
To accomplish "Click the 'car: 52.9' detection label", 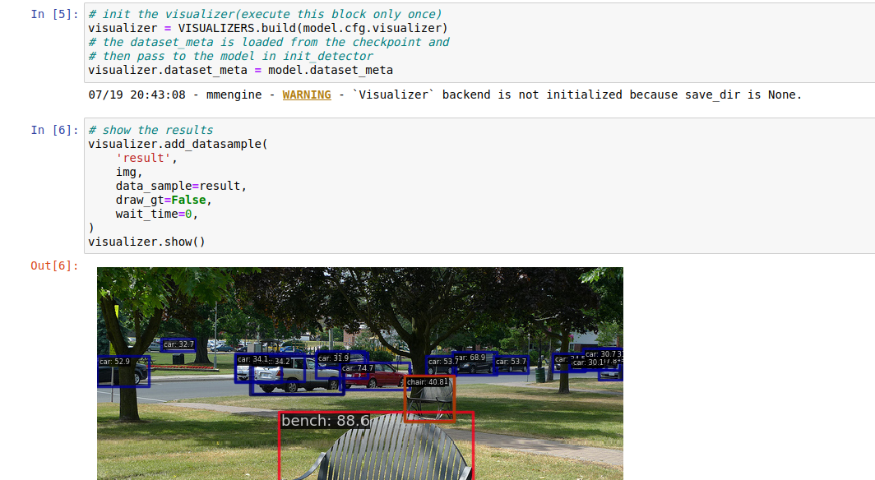I will 114,362.
